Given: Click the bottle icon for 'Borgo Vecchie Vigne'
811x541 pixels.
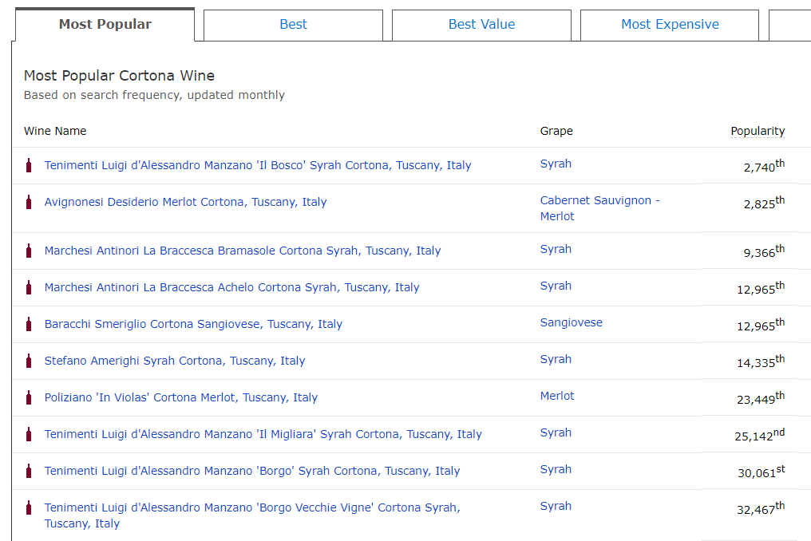Looking at the screenshot, I should click(x=29, y=508).
